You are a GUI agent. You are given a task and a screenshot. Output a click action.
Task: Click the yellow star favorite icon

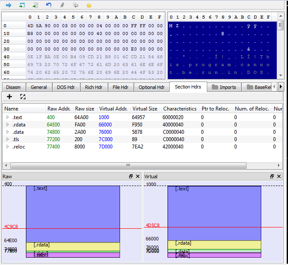[x=89, y=5]
